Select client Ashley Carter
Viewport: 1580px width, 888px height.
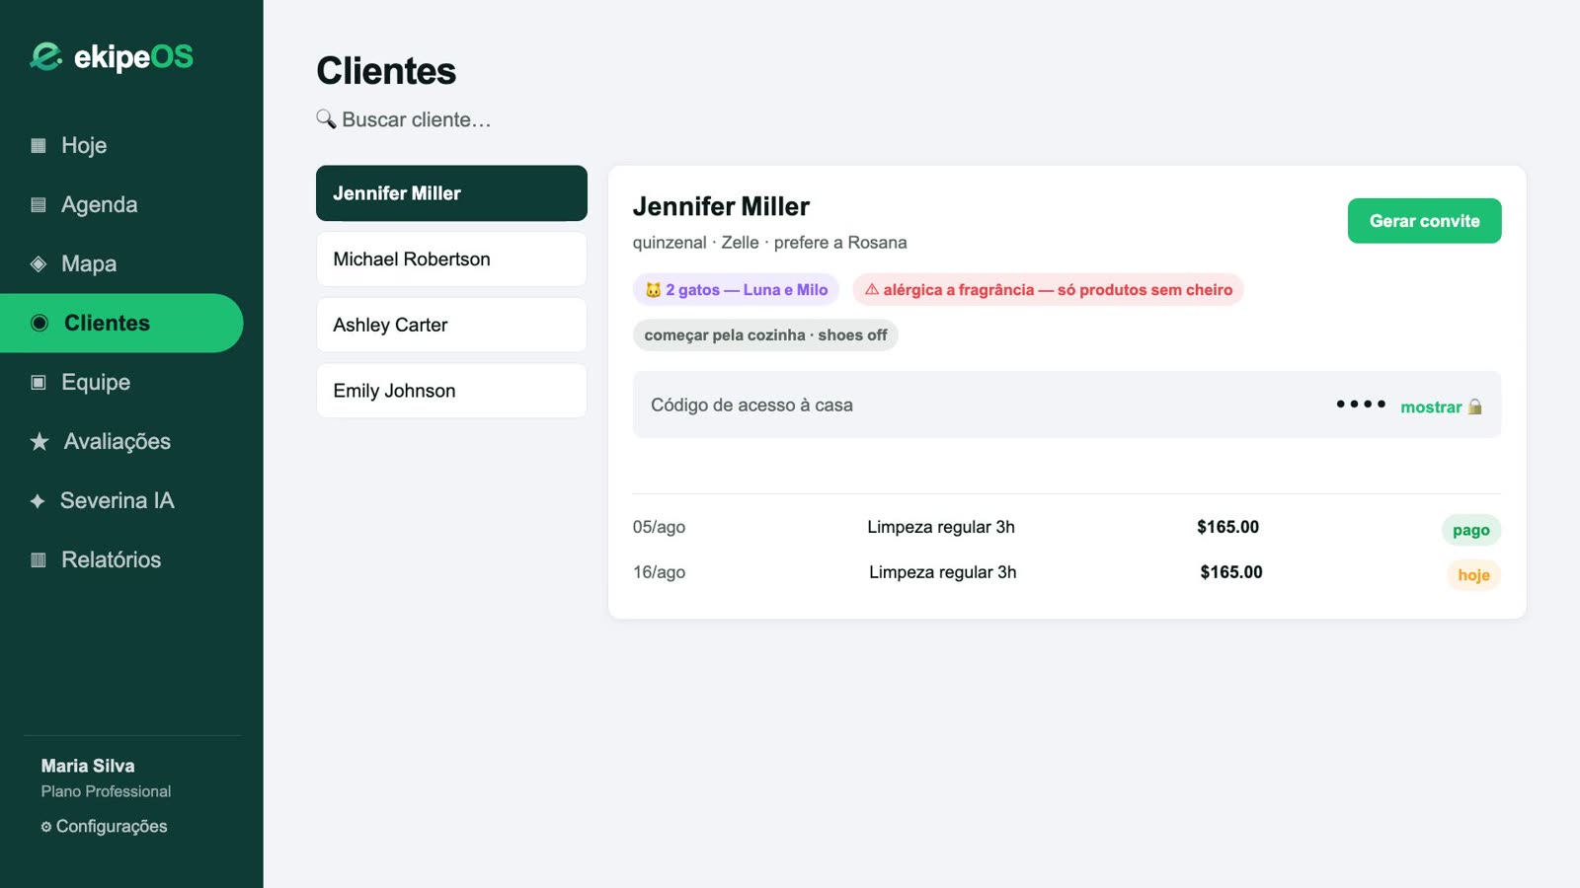[451, 326]
